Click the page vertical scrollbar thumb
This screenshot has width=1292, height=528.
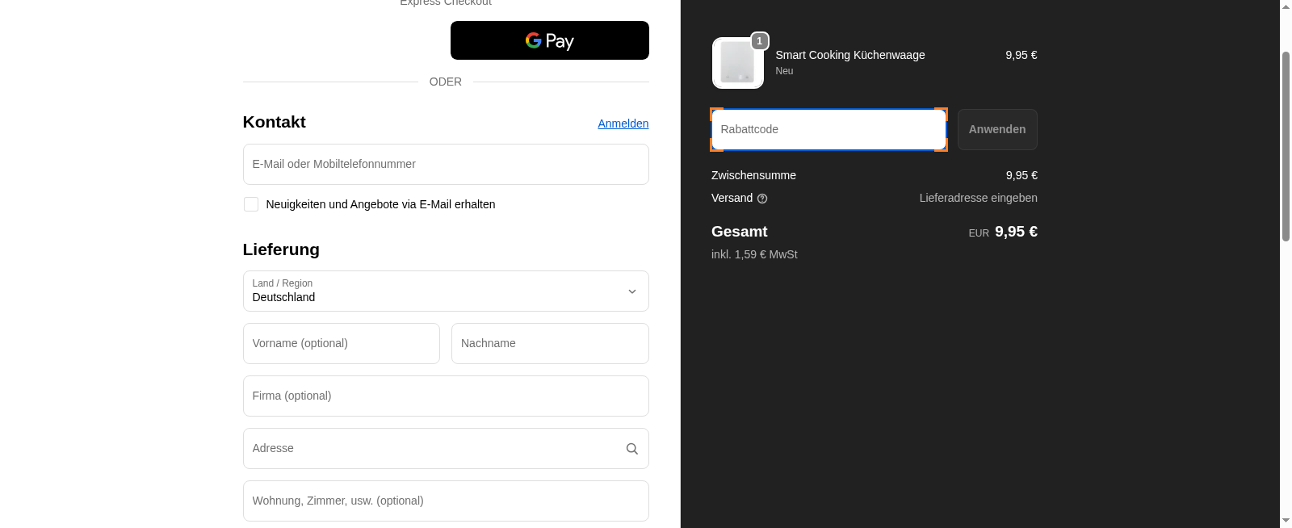1286,145
